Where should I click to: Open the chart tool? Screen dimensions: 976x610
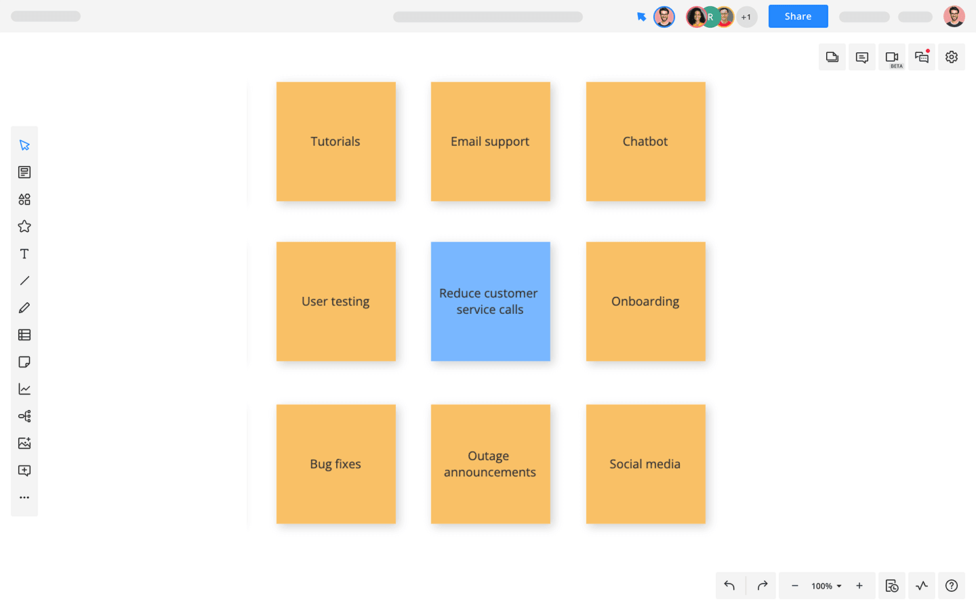24,389
